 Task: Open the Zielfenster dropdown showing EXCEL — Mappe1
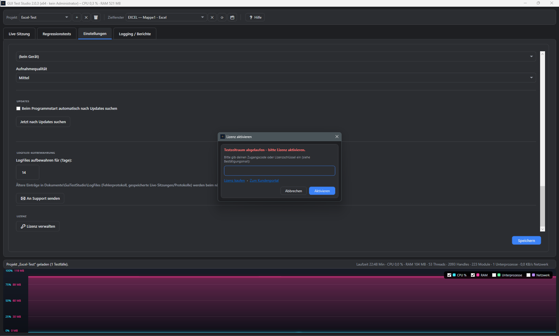pos(166,17)
